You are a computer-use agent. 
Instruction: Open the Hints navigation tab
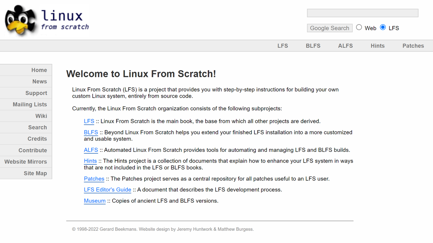pos(377,46)
